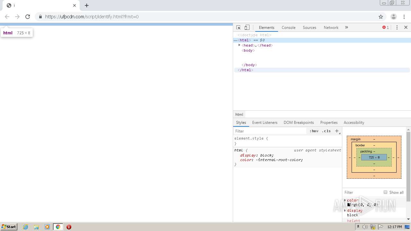Screen dimensions: 411x231
Task: Go back in browser history
Action: tap(7, 17)
